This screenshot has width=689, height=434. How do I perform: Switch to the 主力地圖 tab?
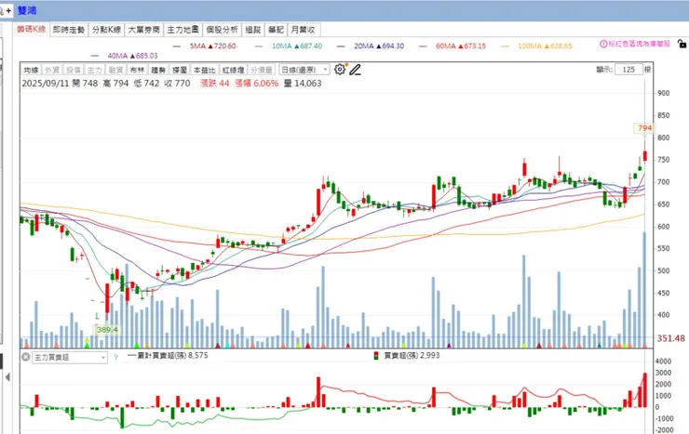(x=182, y=30)
